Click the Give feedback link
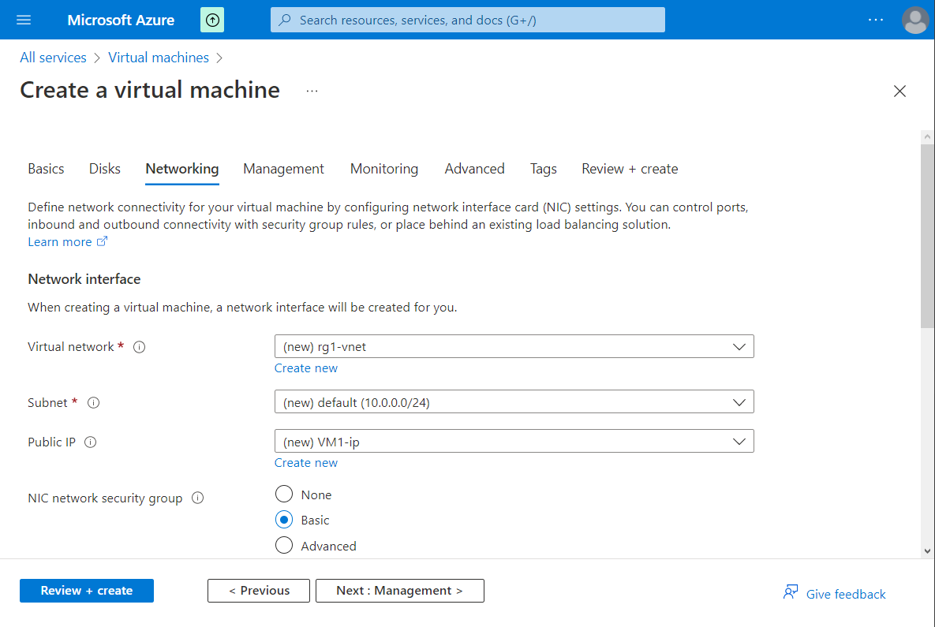Viewport: 935px width, 627px height. [x=846, y=594]
